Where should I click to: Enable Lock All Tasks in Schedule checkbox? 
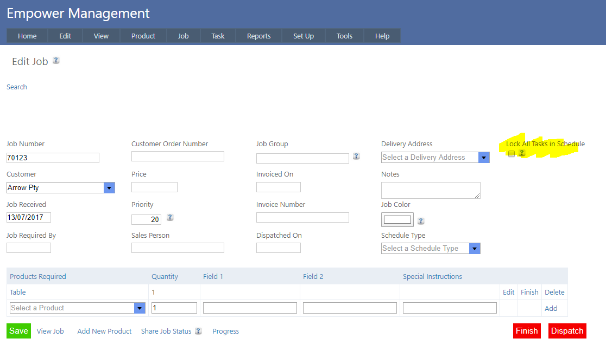coord(512,154)
